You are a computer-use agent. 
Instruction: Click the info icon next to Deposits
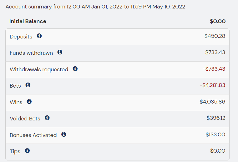[x=39, y=36]
